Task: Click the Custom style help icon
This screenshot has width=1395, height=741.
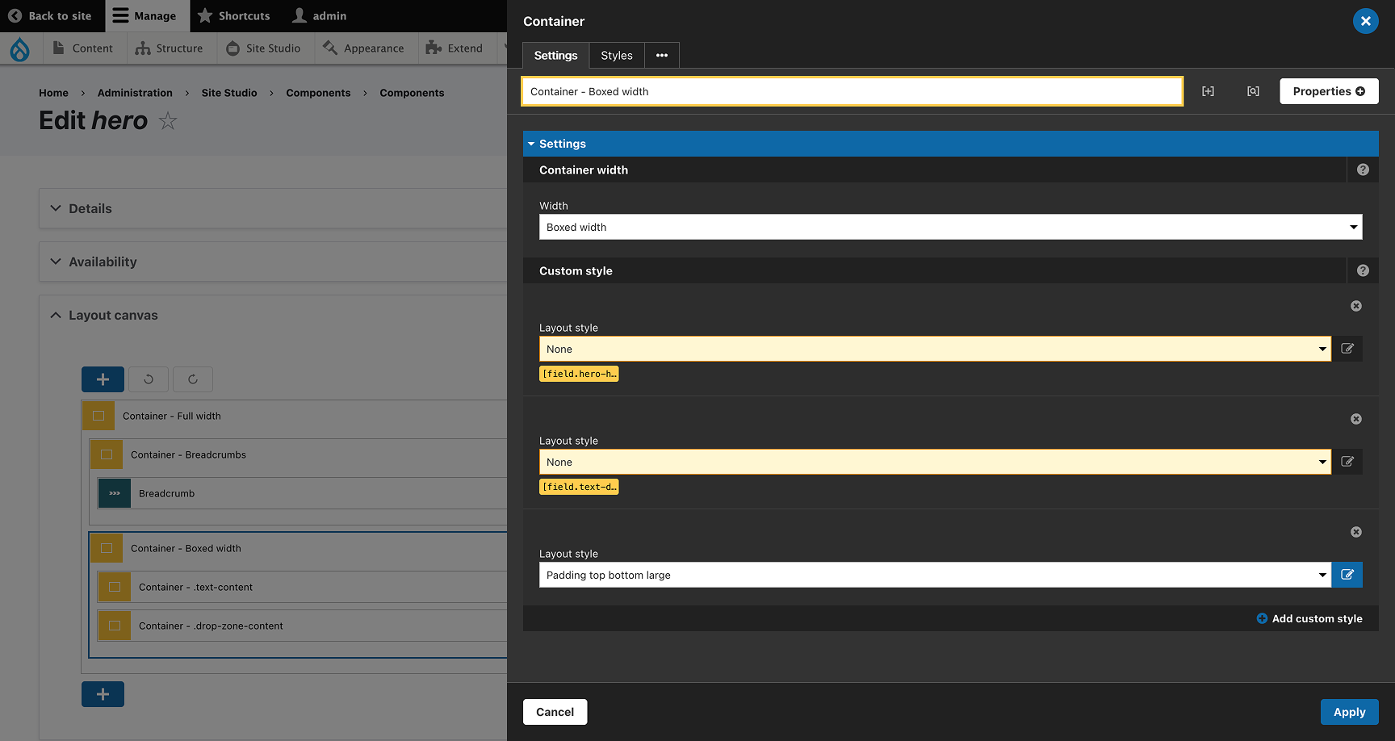Action: tap(1363, 270)
